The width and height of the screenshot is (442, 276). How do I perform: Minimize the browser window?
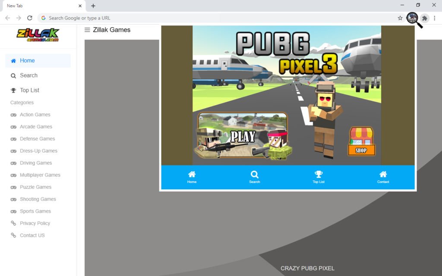pos(402,5)
